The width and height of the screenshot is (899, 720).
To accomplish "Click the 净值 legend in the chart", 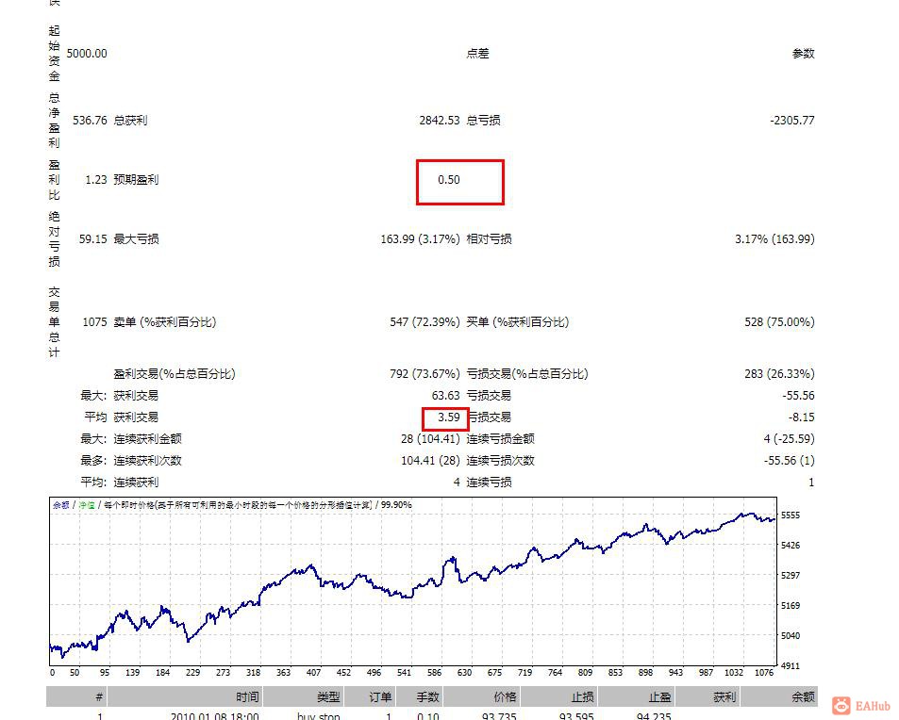I will pos(87,505).
